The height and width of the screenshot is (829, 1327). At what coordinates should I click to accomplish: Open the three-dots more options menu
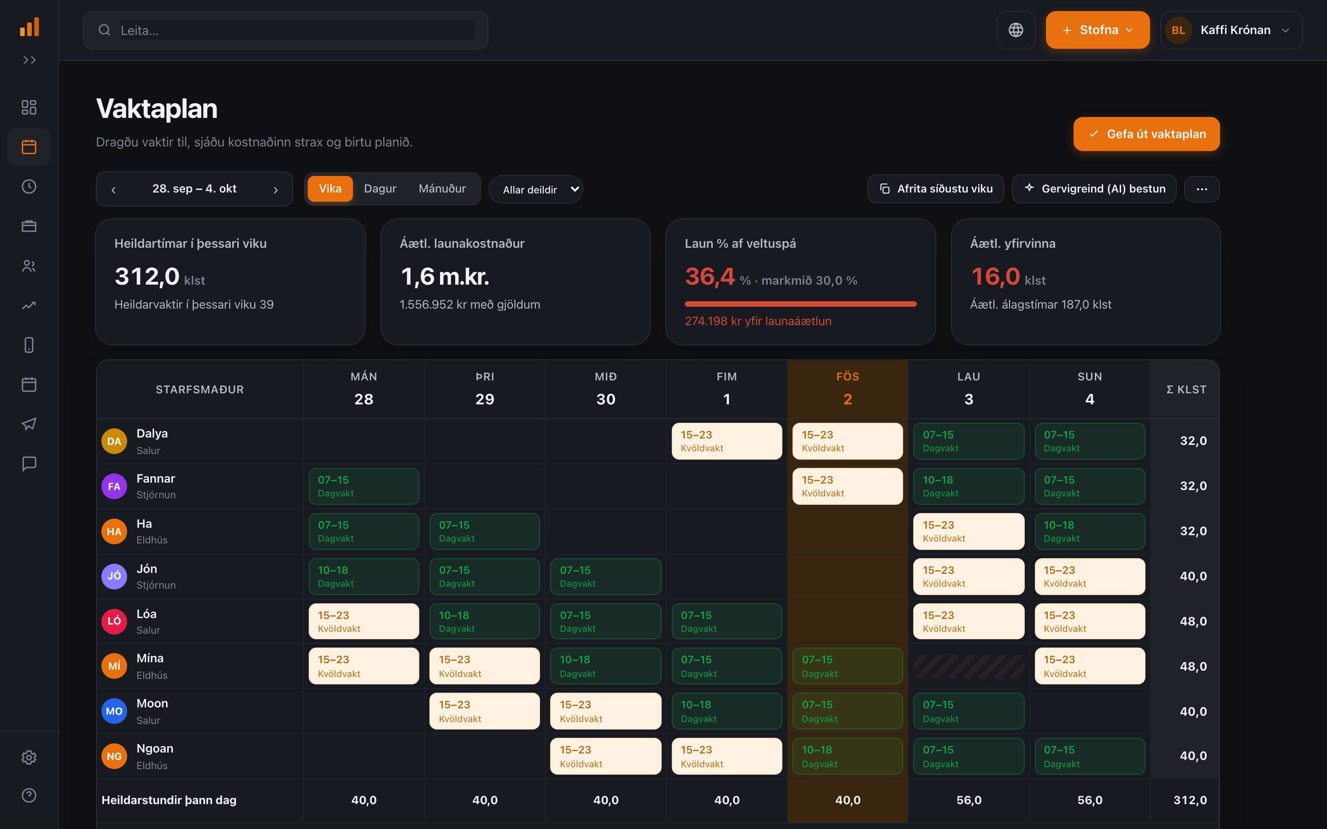[x=1201, y=189]
